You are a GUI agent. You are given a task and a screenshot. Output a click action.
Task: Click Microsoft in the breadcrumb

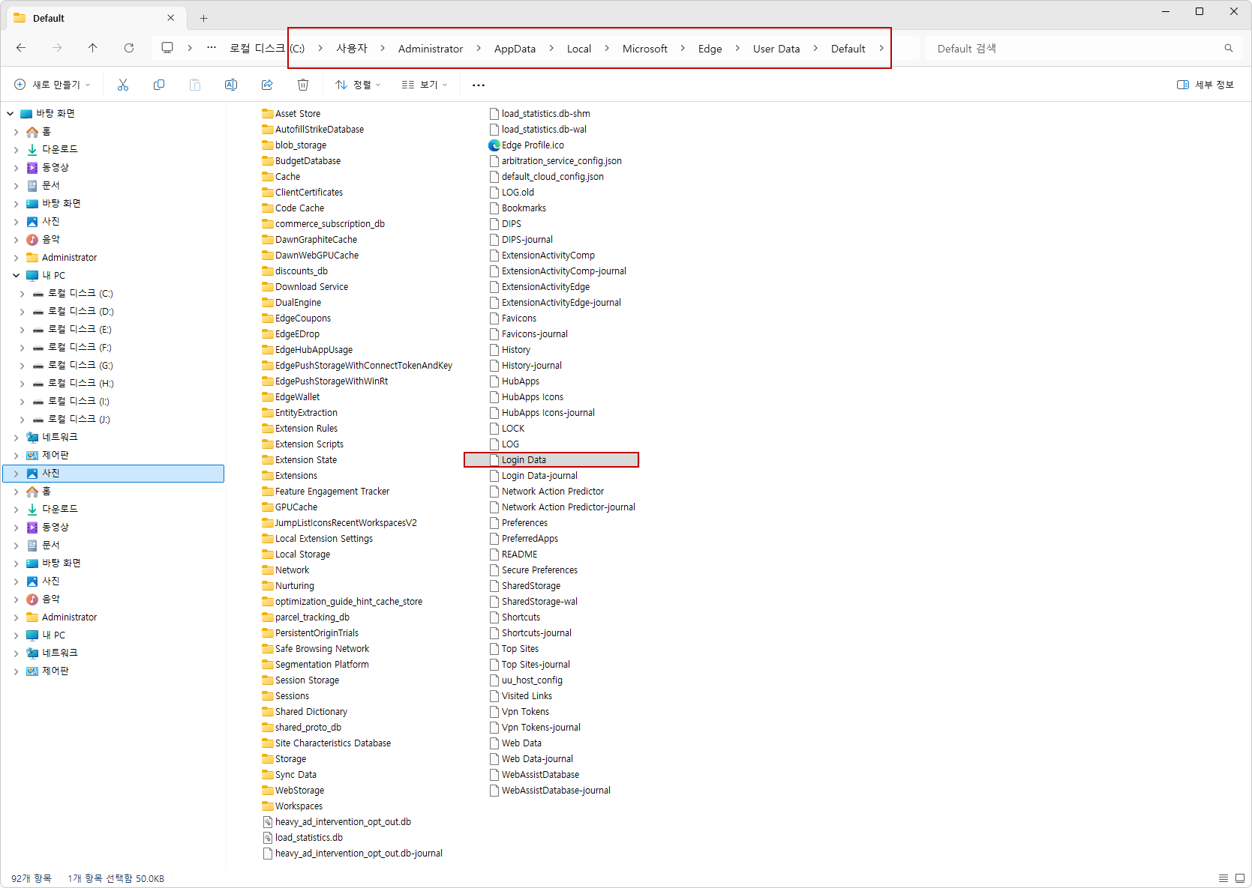[645, 49]
